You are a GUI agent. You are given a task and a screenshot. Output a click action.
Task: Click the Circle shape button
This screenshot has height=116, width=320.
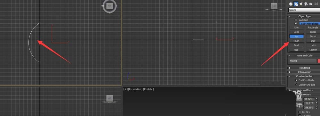point(297,32)
